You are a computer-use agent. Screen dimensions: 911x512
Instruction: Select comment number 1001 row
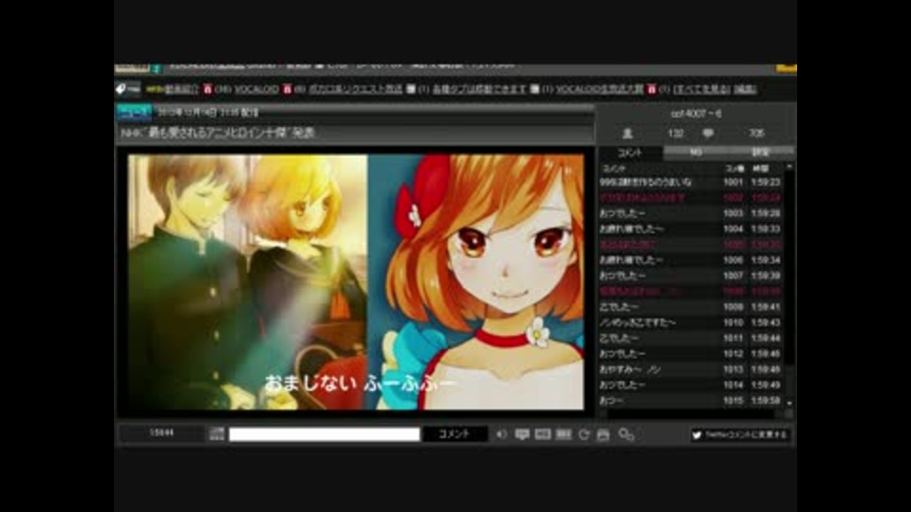[x=691, y=182]
